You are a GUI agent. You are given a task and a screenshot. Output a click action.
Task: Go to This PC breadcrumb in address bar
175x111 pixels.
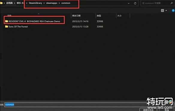click(x=9, y=3)
